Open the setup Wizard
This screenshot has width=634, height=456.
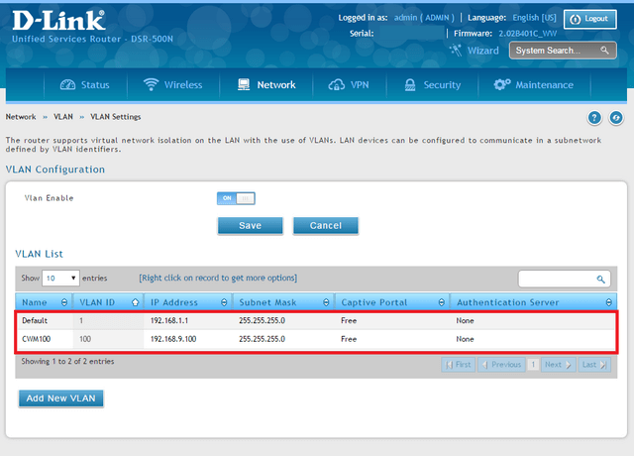click(475, 50)
